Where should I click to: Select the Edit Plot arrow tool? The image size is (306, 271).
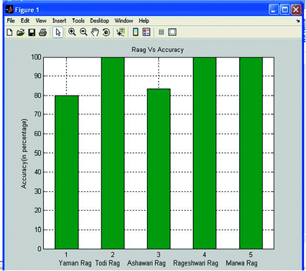pos(58,32)
